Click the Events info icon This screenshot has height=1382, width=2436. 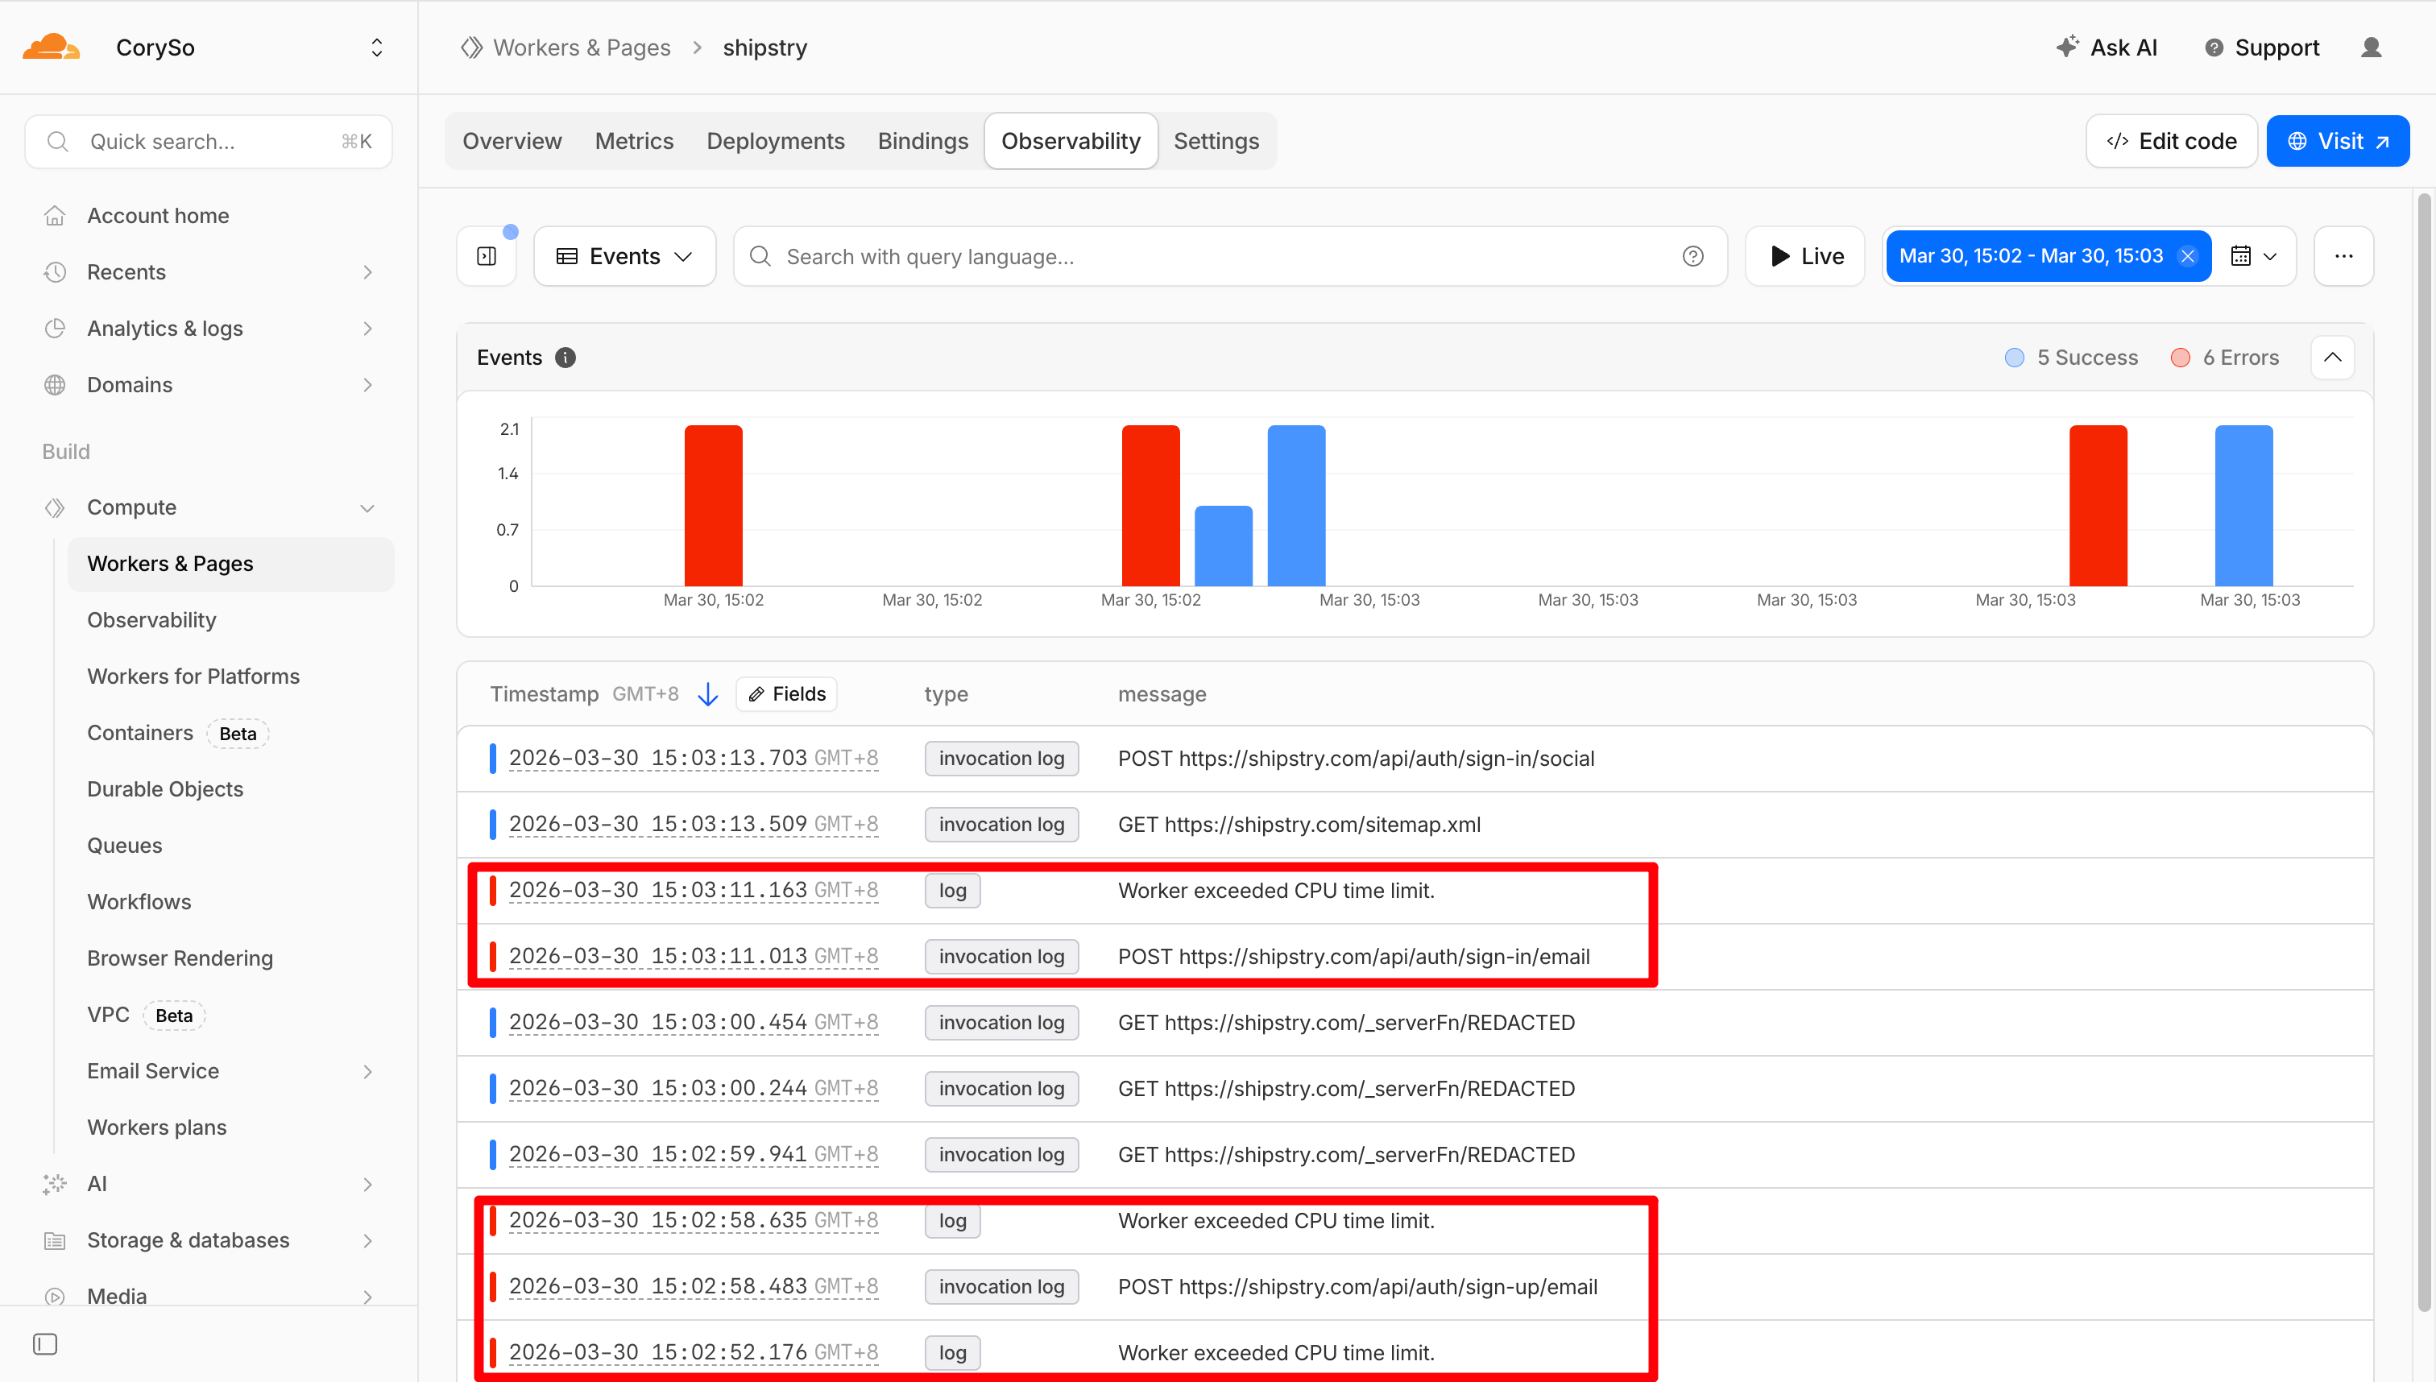coord(565,358)
